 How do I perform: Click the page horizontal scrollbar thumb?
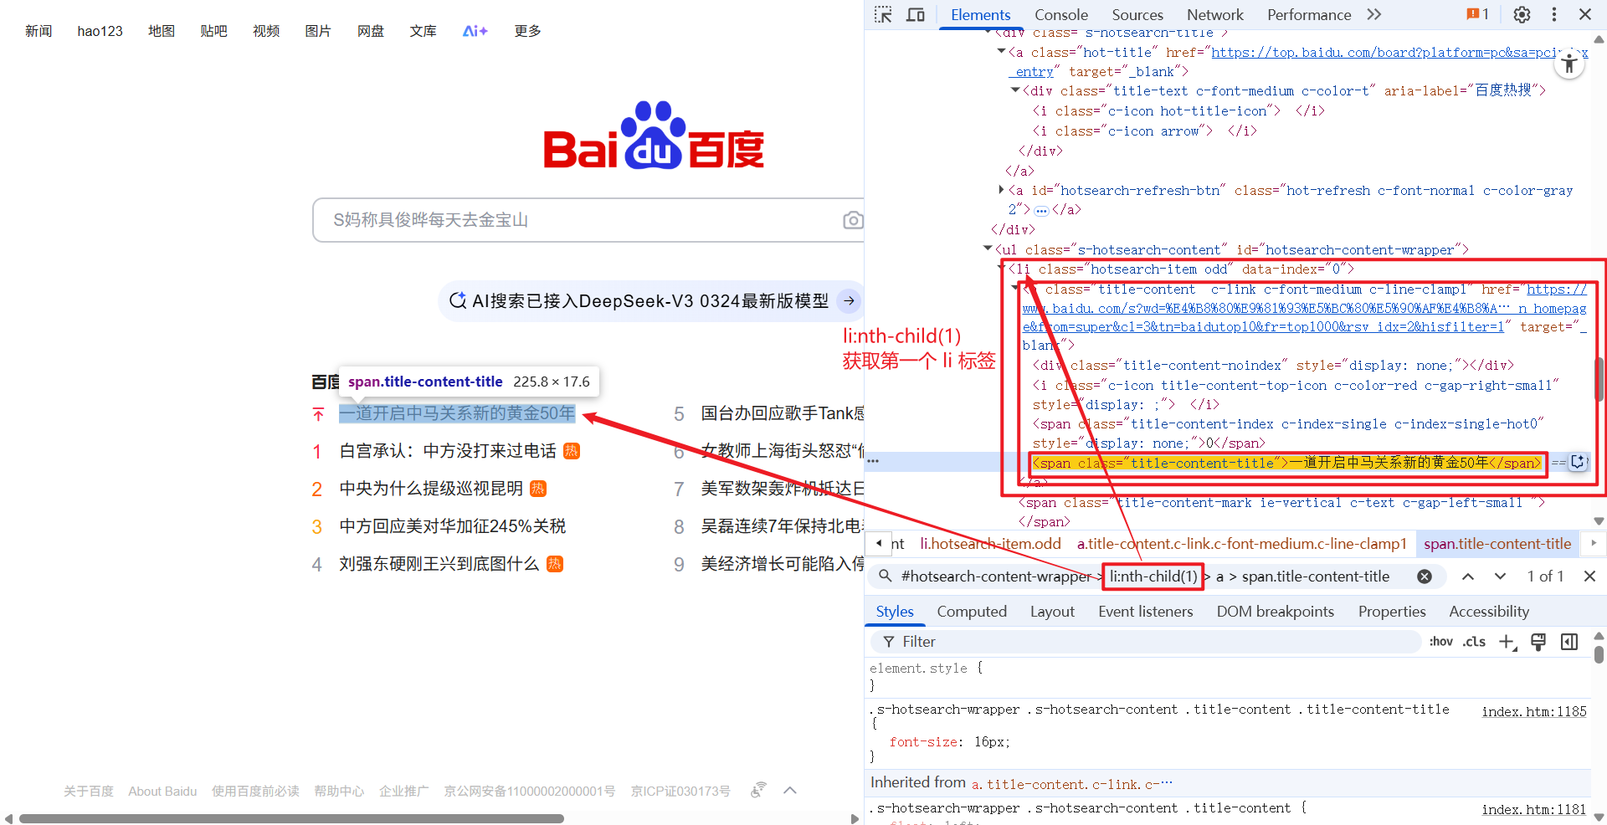291,818
